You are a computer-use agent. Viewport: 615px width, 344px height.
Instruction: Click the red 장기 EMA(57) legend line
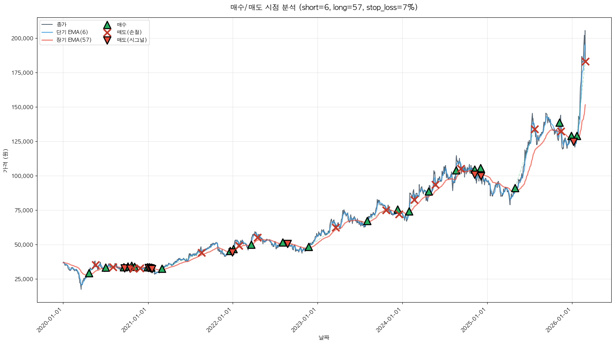47,40
